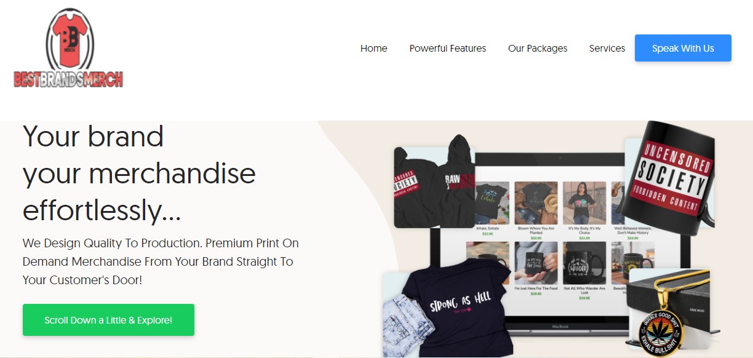
Task: Go to Powerful Features section
Action: tap(447, 48)
